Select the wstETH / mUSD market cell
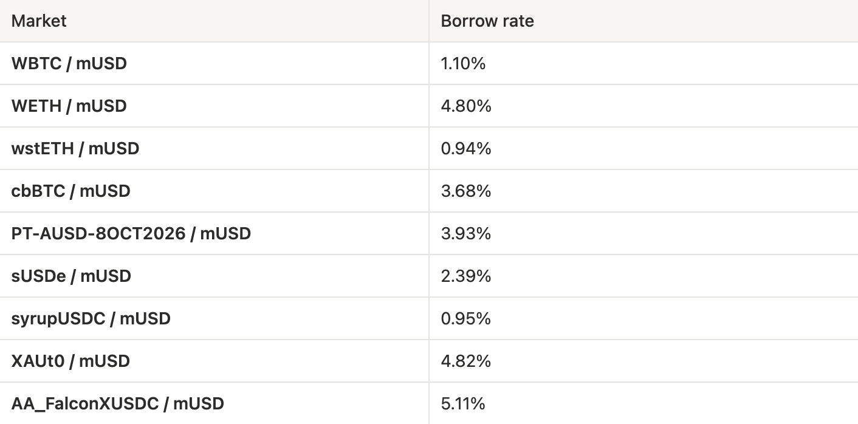Screen dimensions: 858x424 (x=214, y=148)
